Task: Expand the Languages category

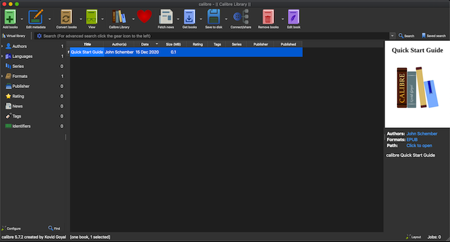Action: (x=2, y=56)
